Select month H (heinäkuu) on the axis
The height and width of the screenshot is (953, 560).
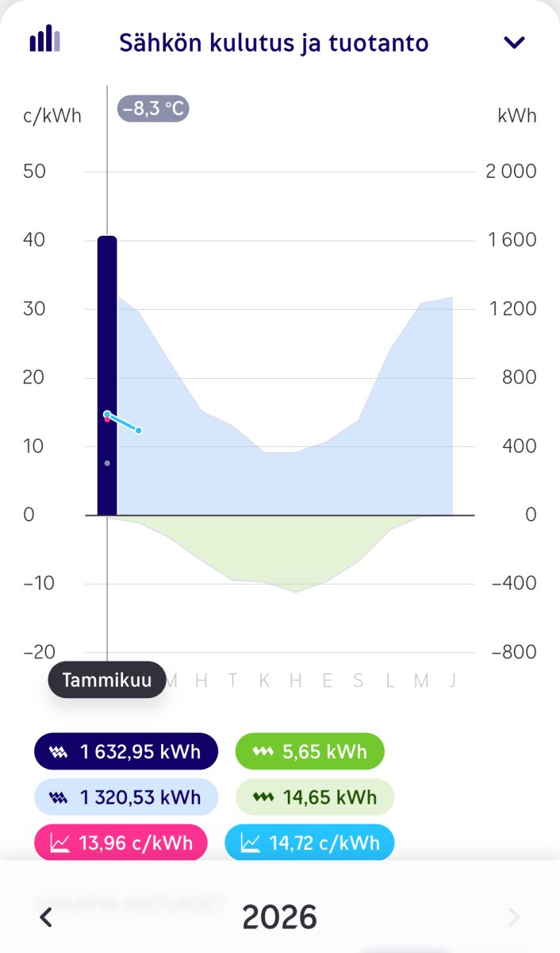[296, 681]
